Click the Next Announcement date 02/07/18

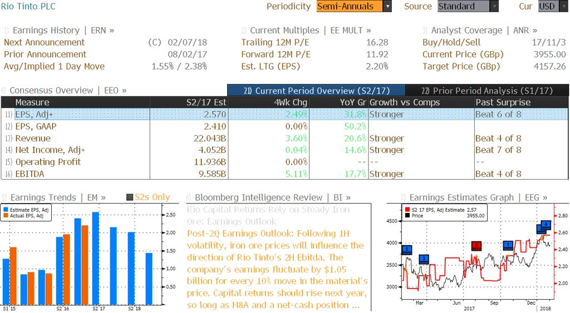[187, 42]
